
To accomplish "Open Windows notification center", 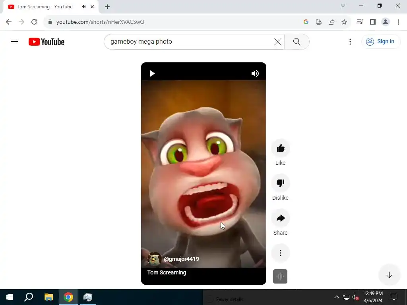I will point(394,297).
